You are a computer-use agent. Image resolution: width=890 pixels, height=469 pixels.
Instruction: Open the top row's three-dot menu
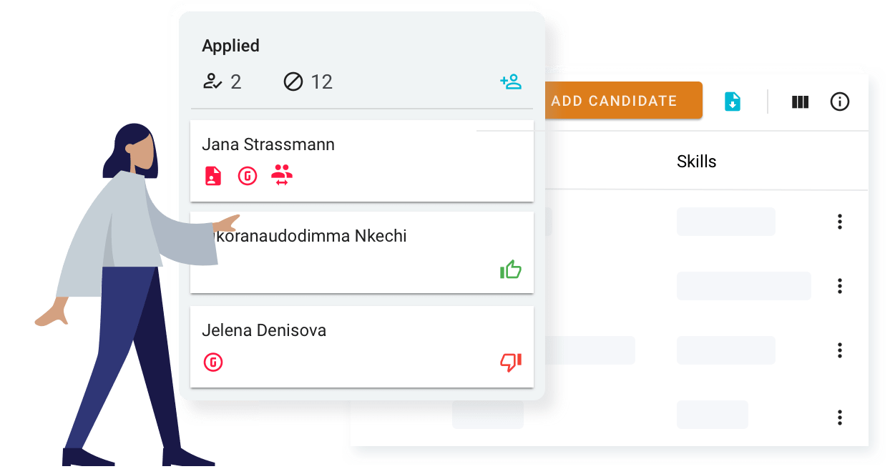tap(839, 222)
